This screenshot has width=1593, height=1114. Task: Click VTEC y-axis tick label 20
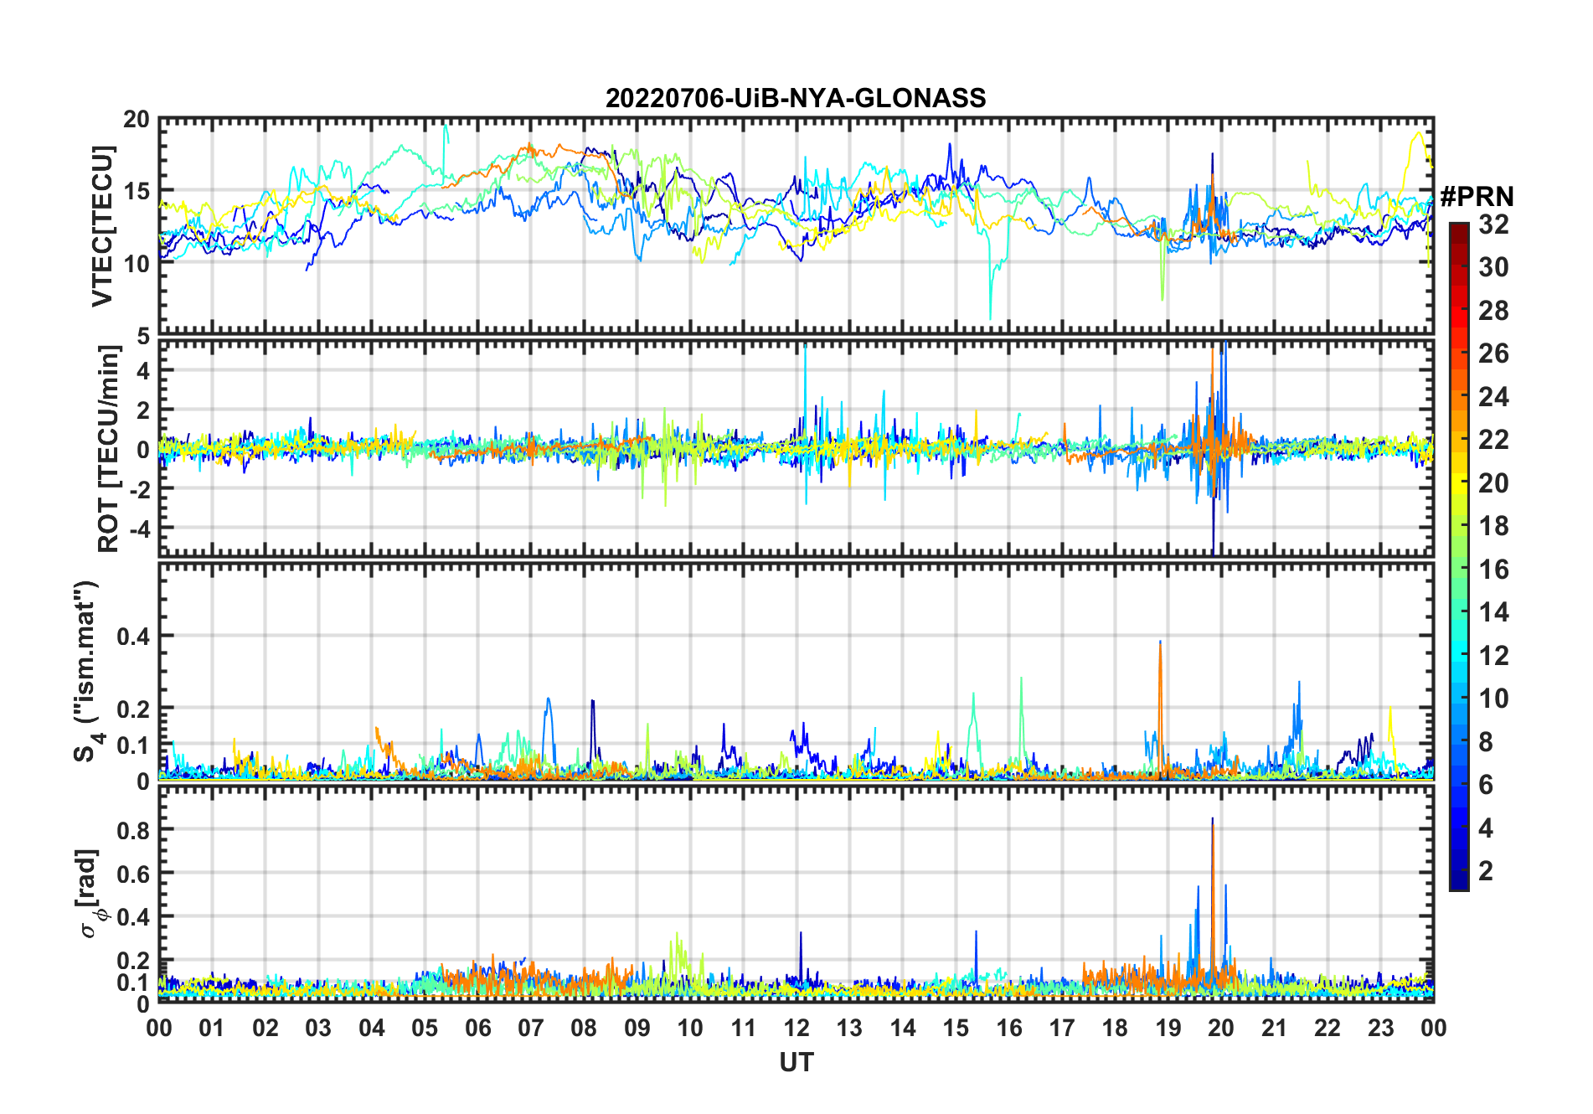(137, 120)
